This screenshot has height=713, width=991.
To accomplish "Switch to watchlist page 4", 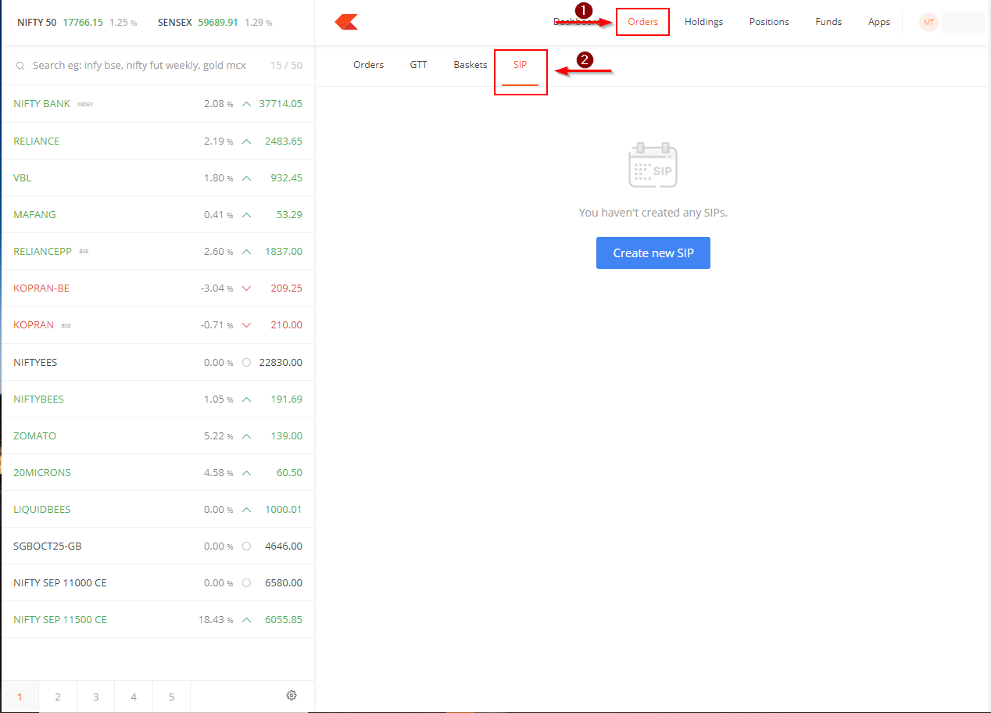I will [134, 697].
